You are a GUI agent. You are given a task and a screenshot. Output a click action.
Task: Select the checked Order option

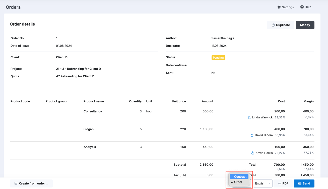(239, 182)
